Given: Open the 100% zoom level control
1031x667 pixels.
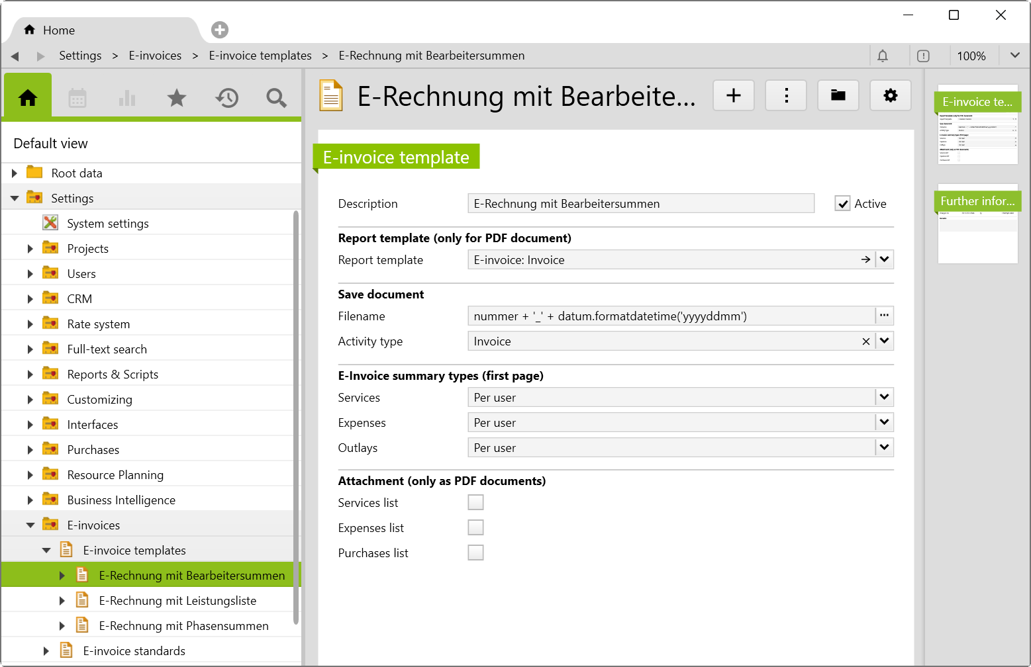Looking at the screenshot, I should pyautogui.click(x=971, y=56).
